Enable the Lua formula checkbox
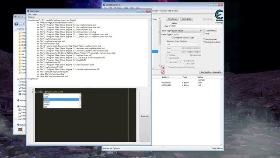The height and width of the screenshot is (158, 280). pos(204,31)
